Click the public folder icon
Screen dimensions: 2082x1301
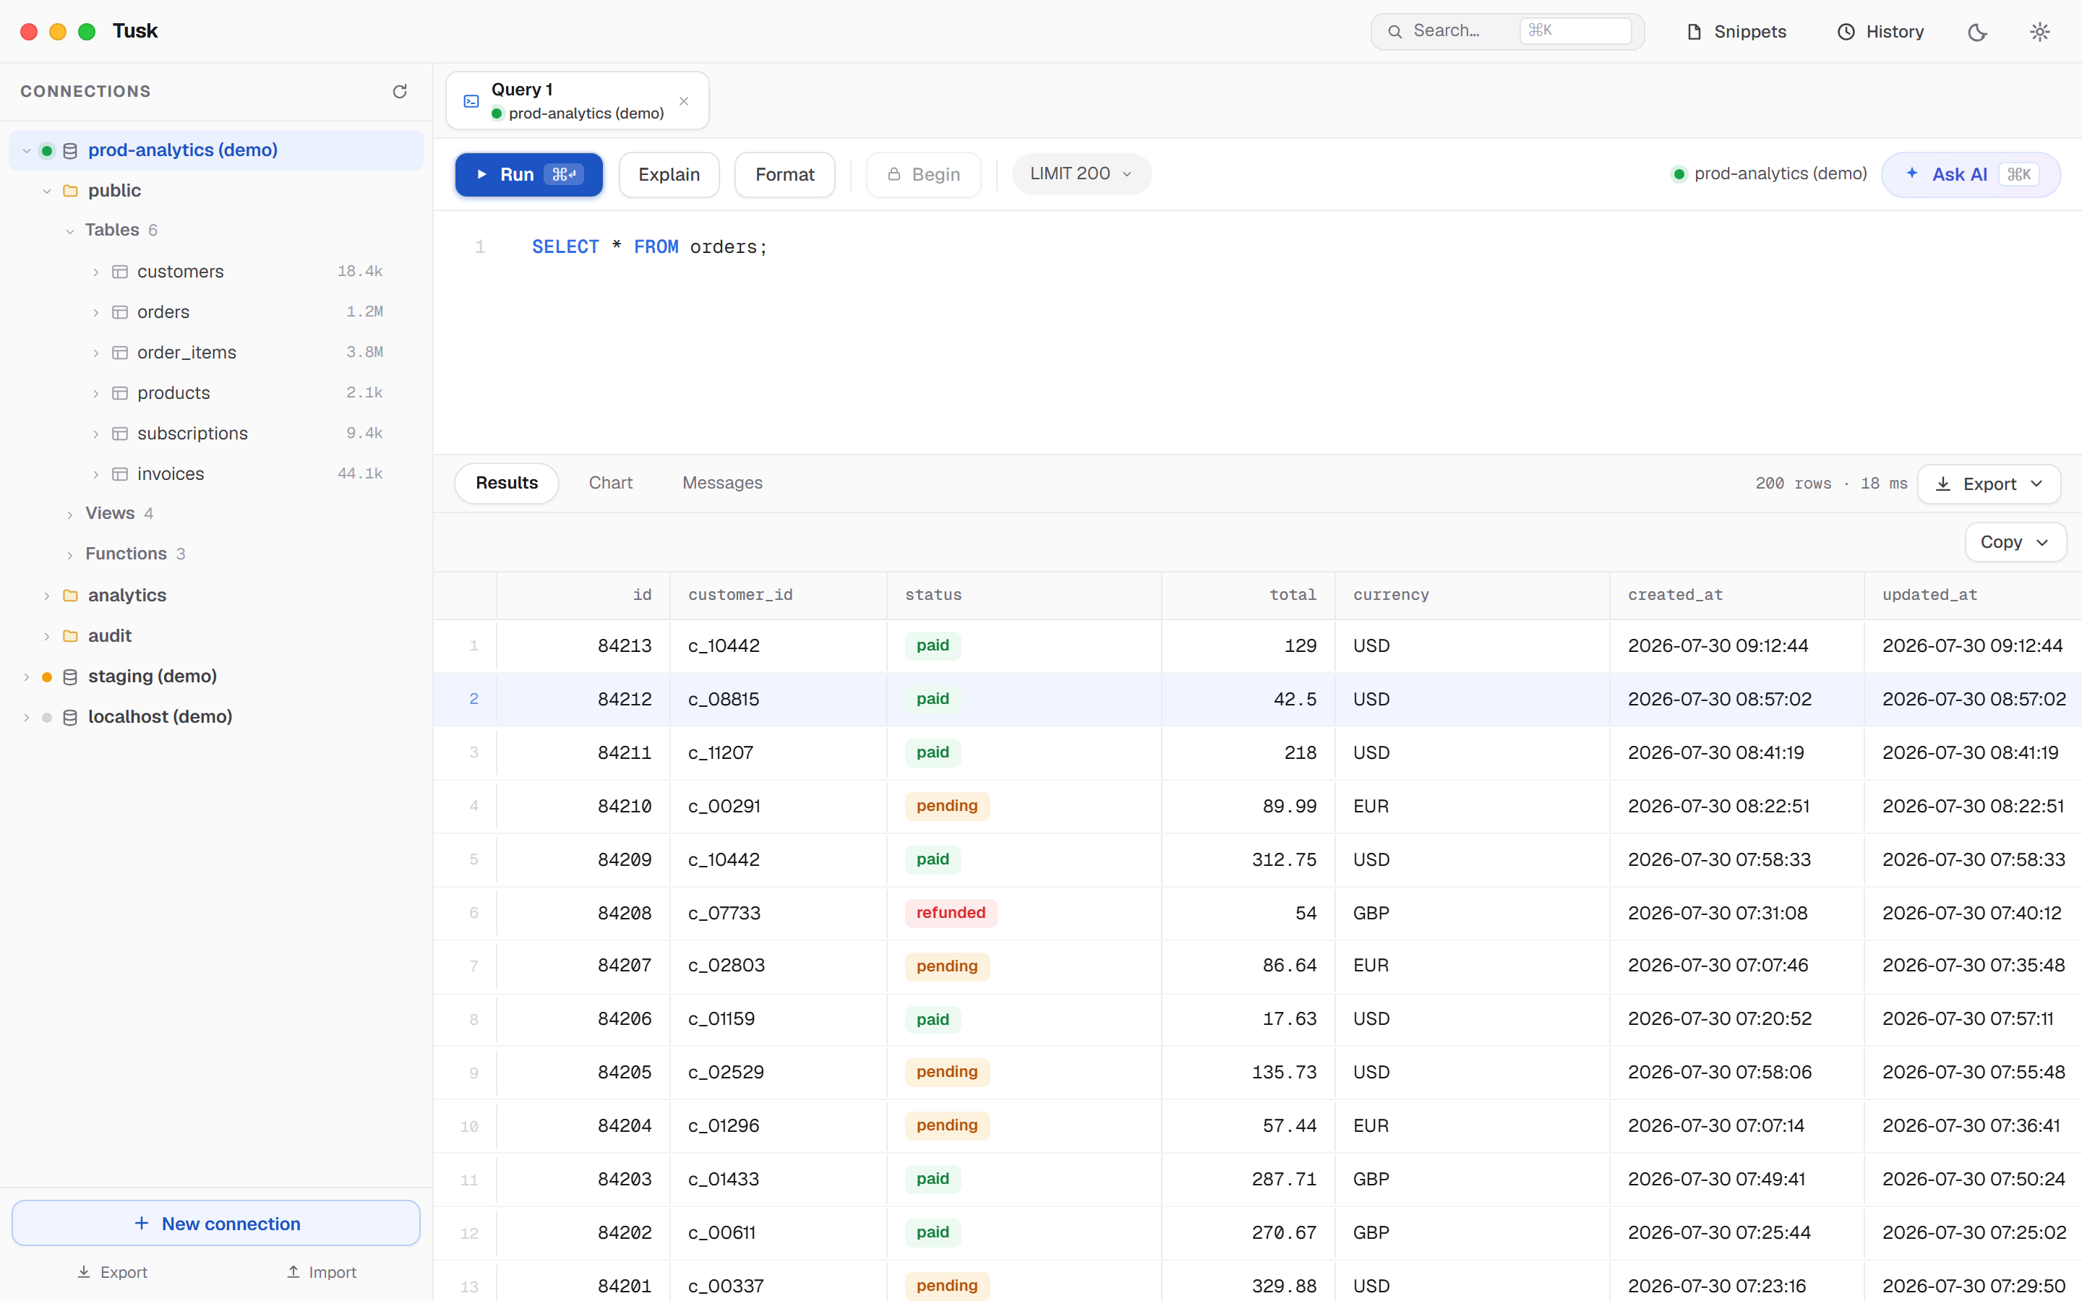[x=71, y=191]
